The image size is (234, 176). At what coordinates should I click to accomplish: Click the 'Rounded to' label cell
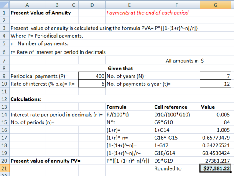(176, 168)
